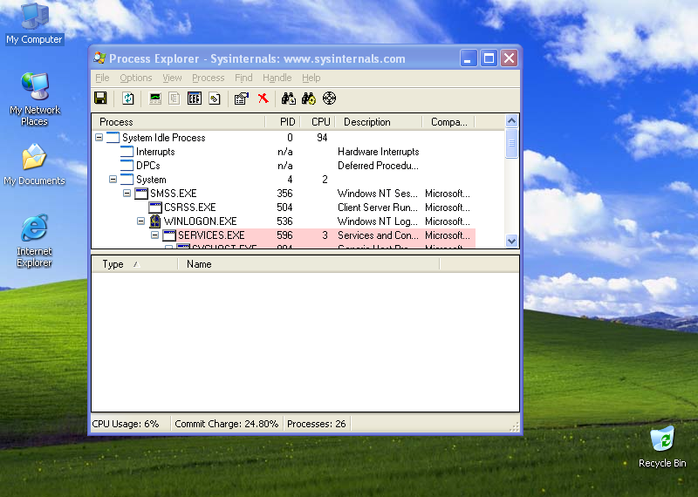
Task: Sort lower pane by Type column
Action: click(134, 264)
